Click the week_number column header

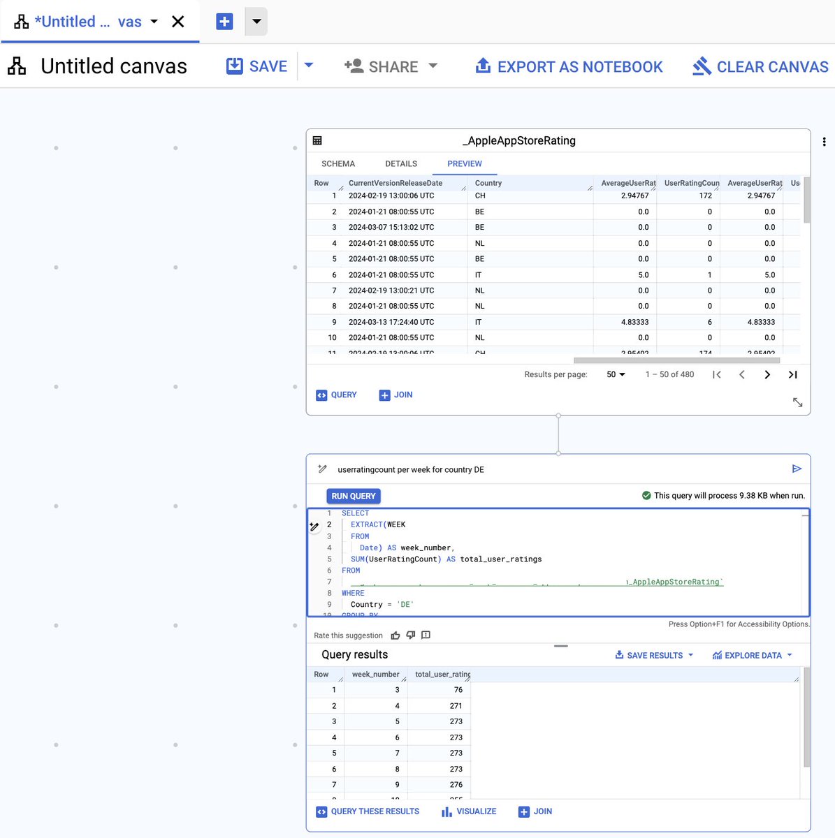375,674
